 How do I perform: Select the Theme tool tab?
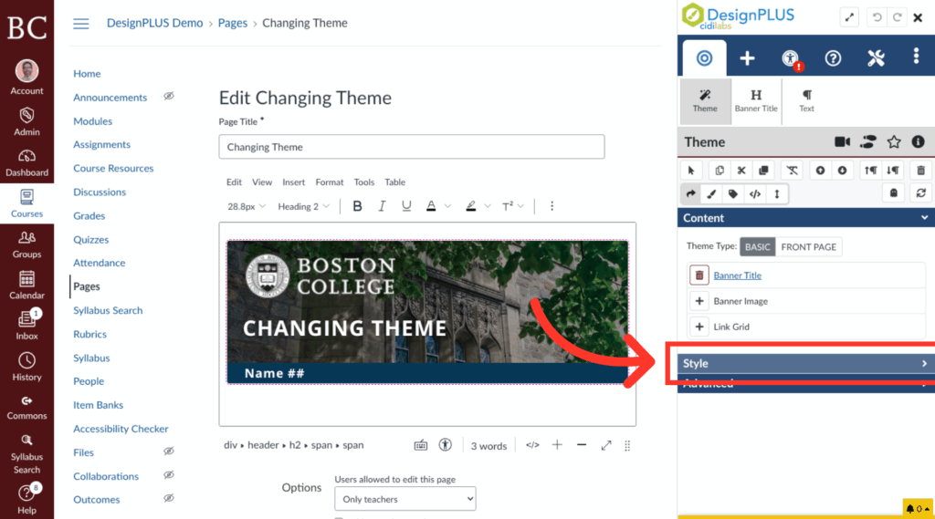click(705, 100)
